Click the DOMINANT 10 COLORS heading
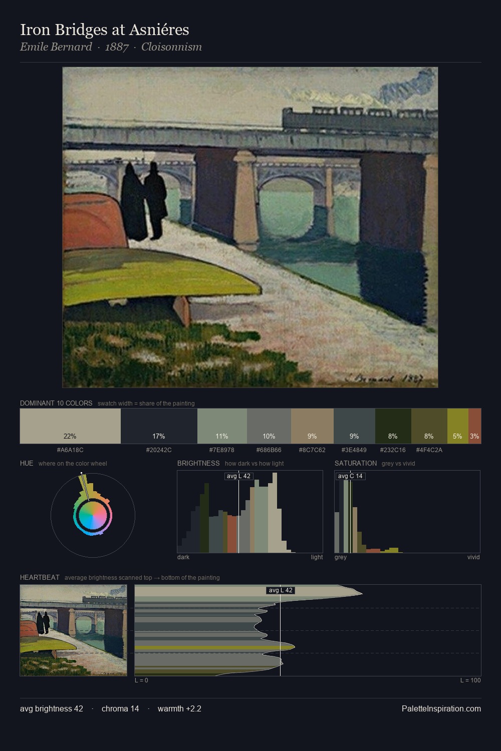The image size is (501, 751). pyautogui.click(x=56, y=403)
